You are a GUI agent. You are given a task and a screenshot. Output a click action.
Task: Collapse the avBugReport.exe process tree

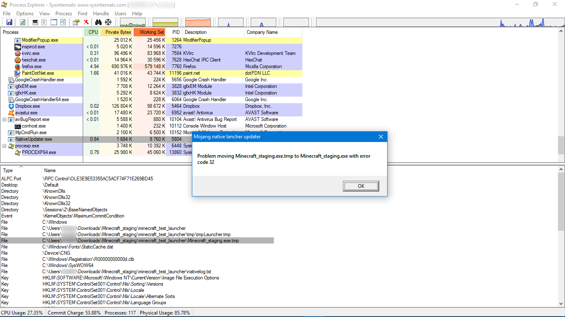click(5, 119)
